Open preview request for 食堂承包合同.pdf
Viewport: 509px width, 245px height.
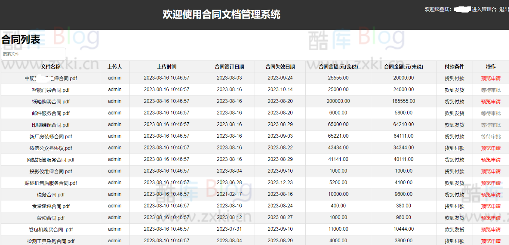point(490,206)
